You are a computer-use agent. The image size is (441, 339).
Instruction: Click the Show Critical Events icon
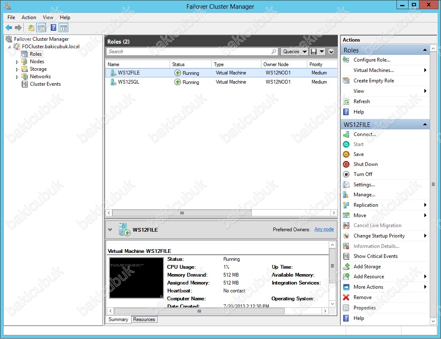point(346,256)
